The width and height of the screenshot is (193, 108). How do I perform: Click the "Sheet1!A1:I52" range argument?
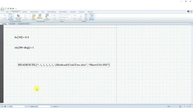[x=98, y=65]
